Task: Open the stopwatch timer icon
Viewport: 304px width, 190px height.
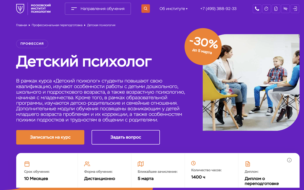Action: coord(266,9)
